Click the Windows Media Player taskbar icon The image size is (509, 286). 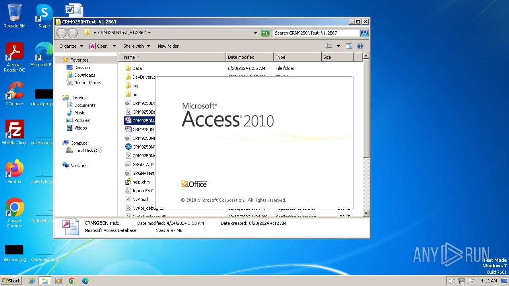pos(58,281)
